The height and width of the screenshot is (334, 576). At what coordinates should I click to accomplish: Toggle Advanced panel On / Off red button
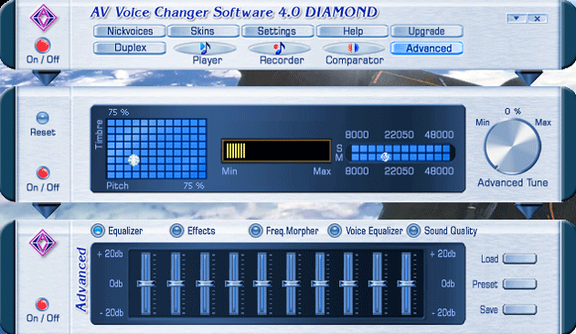(42, 304)
